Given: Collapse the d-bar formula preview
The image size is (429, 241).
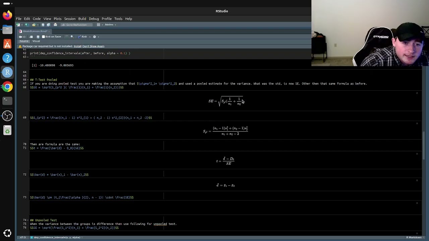Looking at the screenshot, I should point(417,180).
